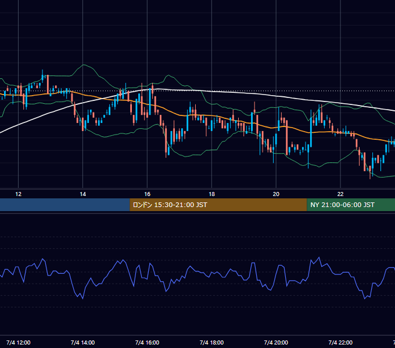The height and width of the screenshot is (348, 395).
Task: Click the 7/4 14:00 date label
Action: coord(83,342)
